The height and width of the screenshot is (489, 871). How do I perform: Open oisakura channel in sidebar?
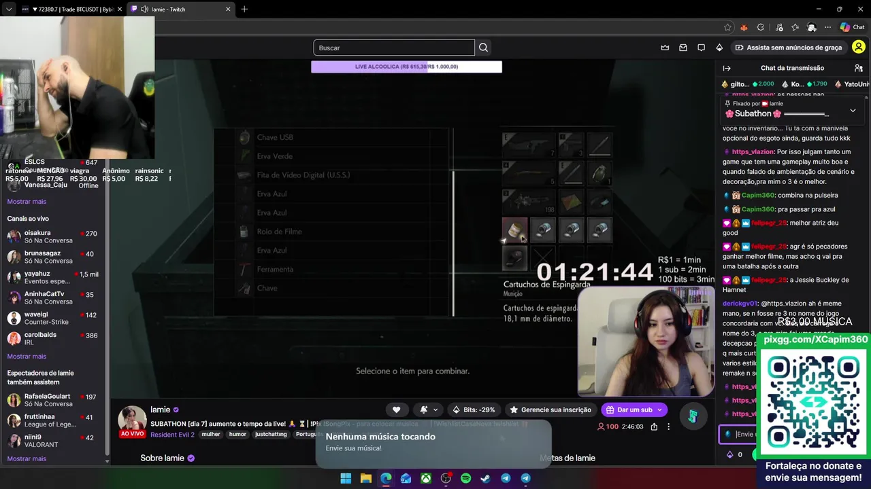tap(53, 236)
